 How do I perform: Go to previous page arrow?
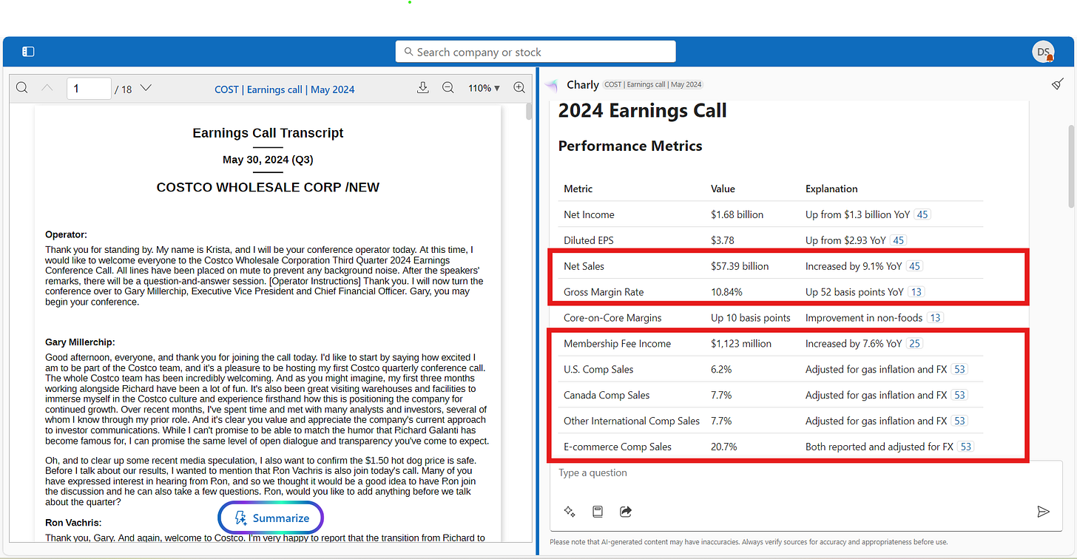47,88
